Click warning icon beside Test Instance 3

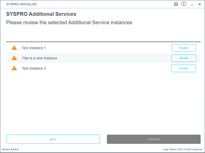14,68
